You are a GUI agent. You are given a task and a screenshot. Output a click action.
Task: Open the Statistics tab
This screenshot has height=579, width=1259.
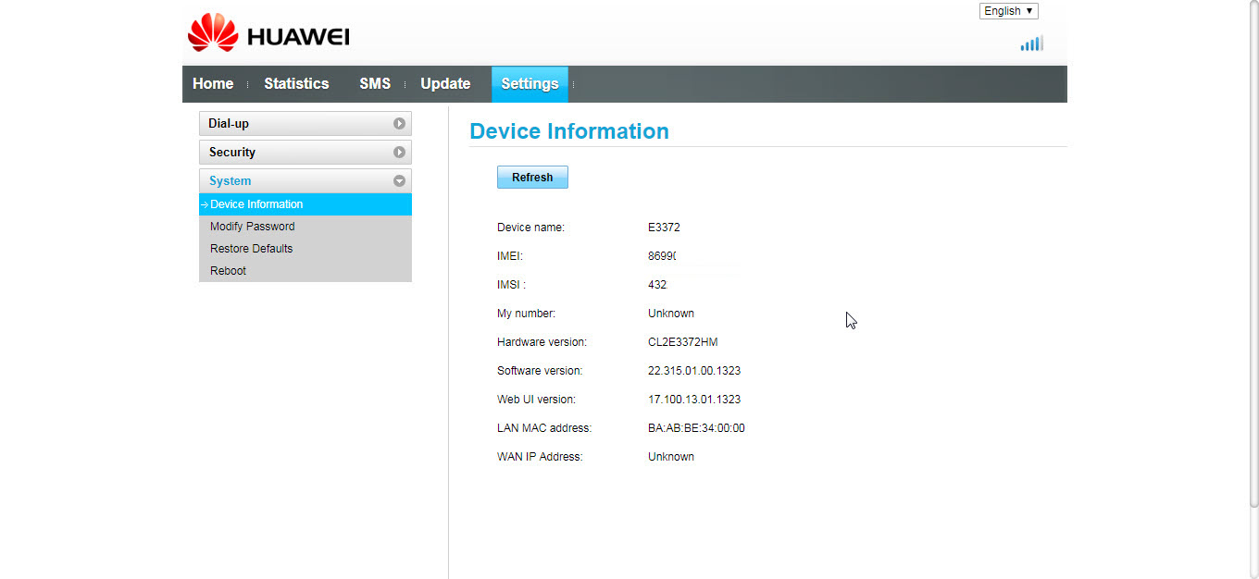coord(296,83)
